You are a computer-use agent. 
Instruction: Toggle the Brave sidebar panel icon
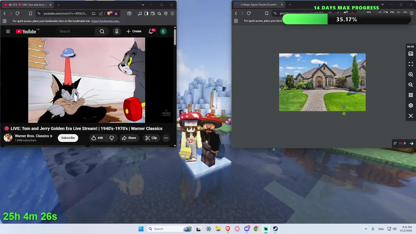(146, 13)
